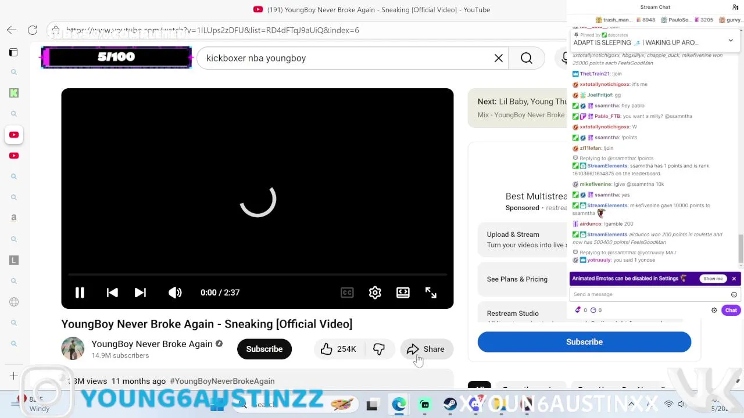
Task: Open the Windows Start menu
Action: 217,405
